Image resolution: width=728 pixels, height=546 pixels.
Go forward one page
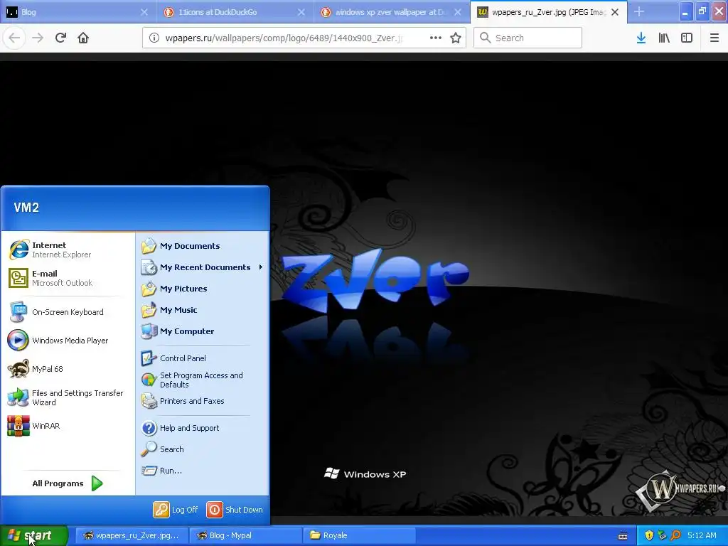pos(38,38)
